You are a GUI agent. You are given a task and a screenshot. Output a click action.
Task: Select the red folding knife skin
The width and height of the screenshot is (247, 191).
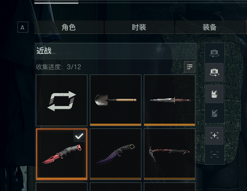point(62,154)
